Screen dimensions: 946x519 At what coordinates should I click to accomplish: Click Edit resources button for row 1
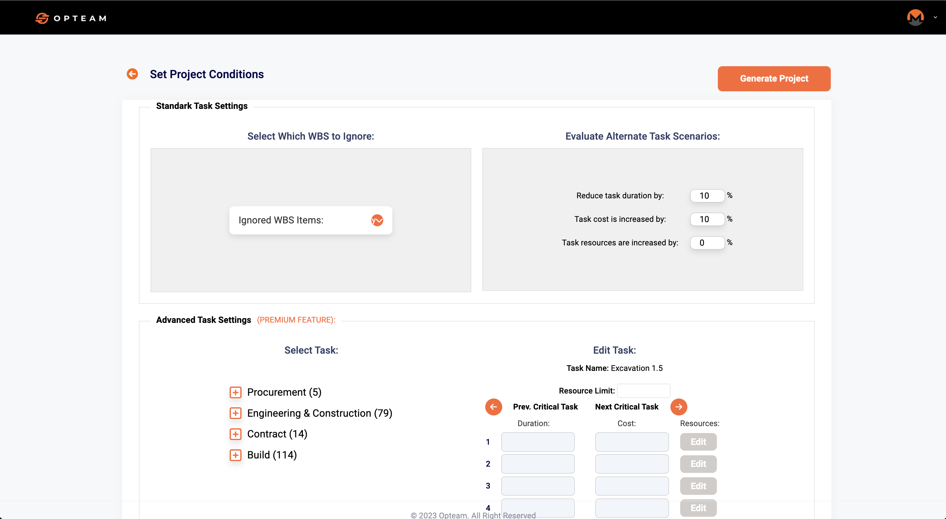tap(698, 442)
